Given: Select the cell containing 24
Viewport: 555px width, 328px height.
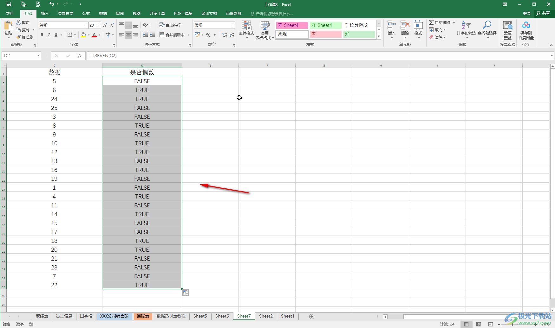Looking at the screenshot, I should pos(54,99).
